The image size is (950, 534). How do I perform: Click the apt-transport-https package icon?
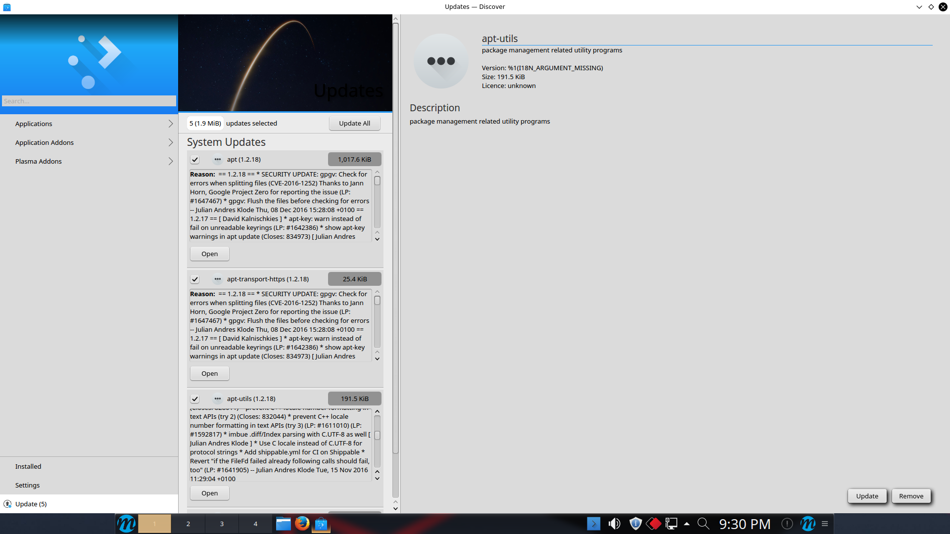[218, 279]
